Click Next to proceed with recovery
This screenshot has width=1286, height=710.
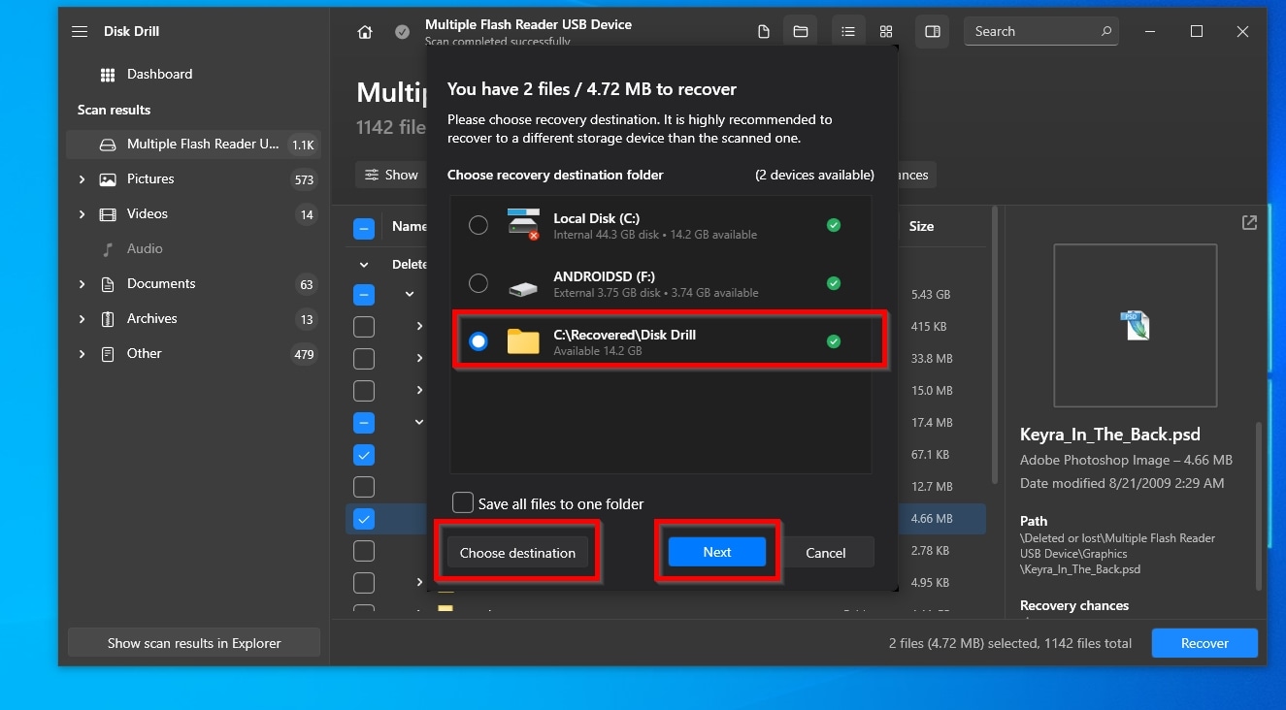point(717,552)
